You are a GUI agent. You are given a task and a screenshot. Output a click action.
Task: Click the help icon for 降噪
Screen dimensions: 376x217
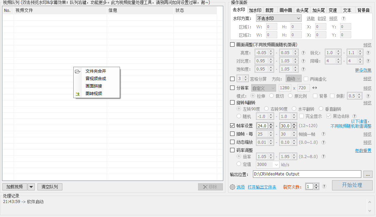368,61
